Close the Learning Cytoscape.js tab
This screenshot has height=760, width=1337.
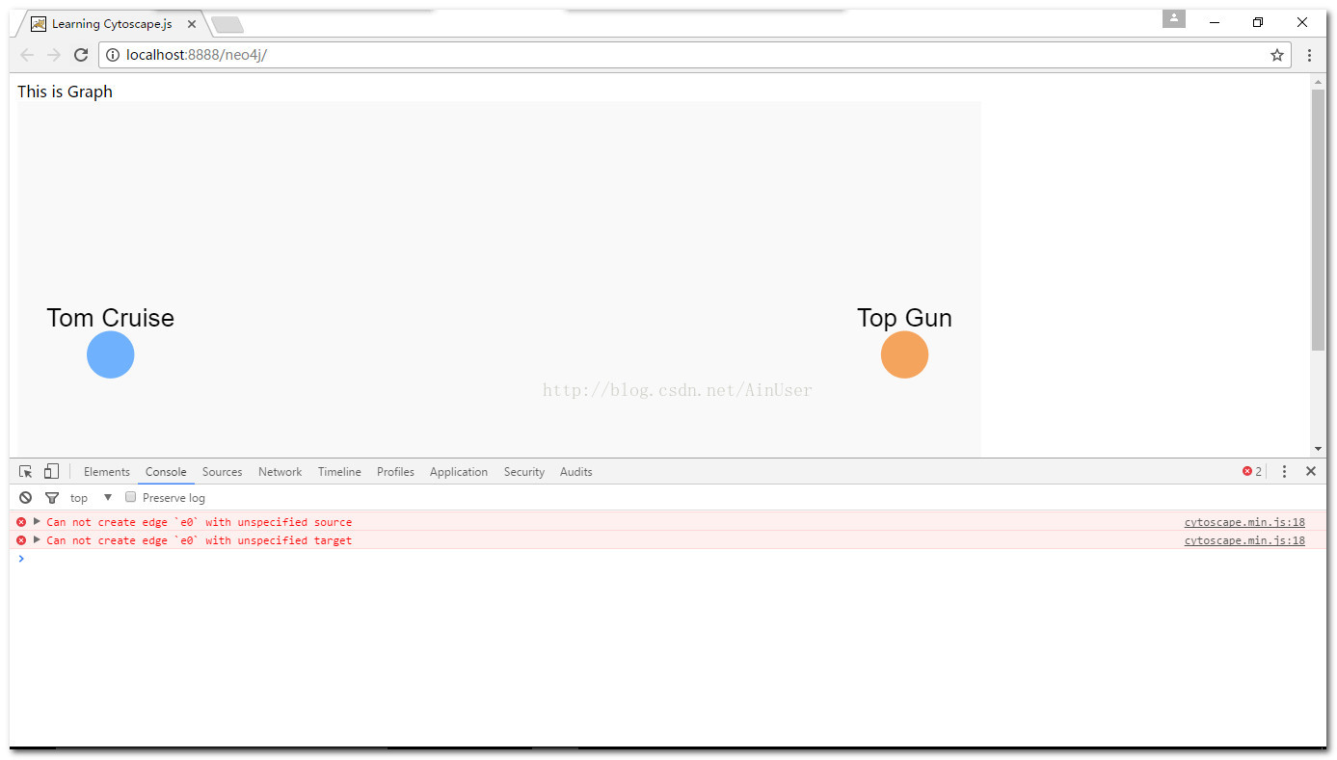pyautogui.click(x=192, y=23)
